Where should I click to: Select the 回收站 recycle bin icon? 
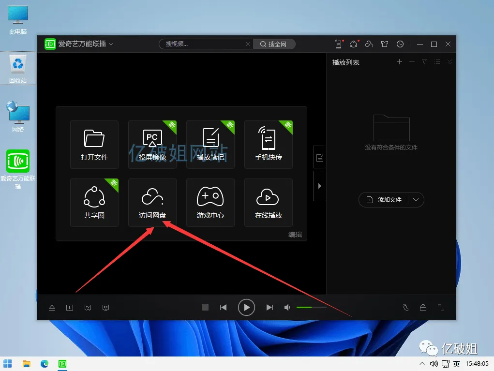pos(18,69)
